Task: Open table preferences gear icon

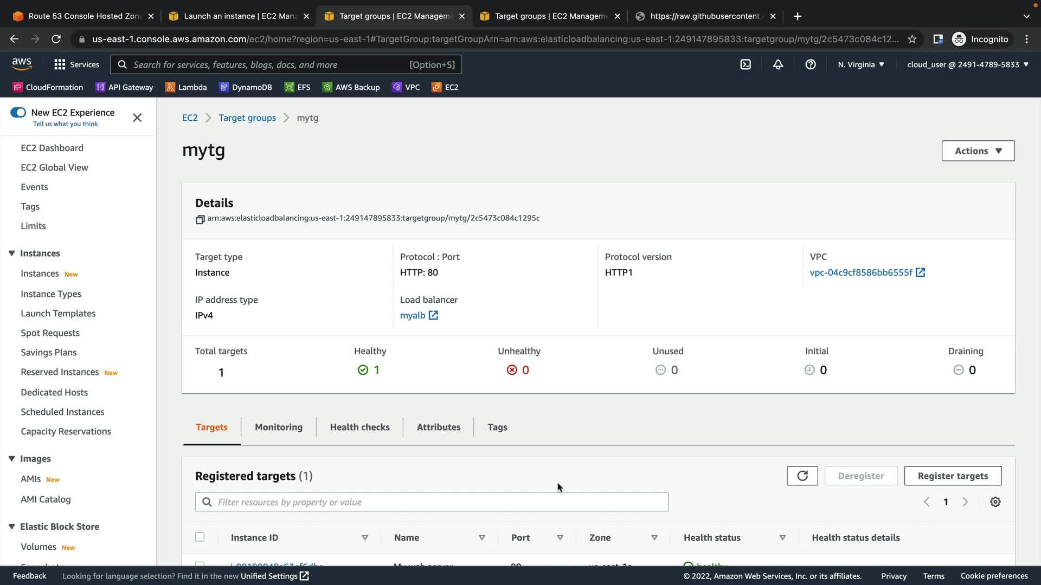Action: coord(995,502)
